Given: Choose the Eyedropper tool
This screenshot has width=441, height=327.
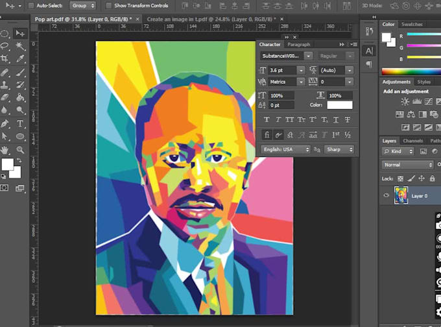Looking at the screenshot, I should click(x=20, y=58).
